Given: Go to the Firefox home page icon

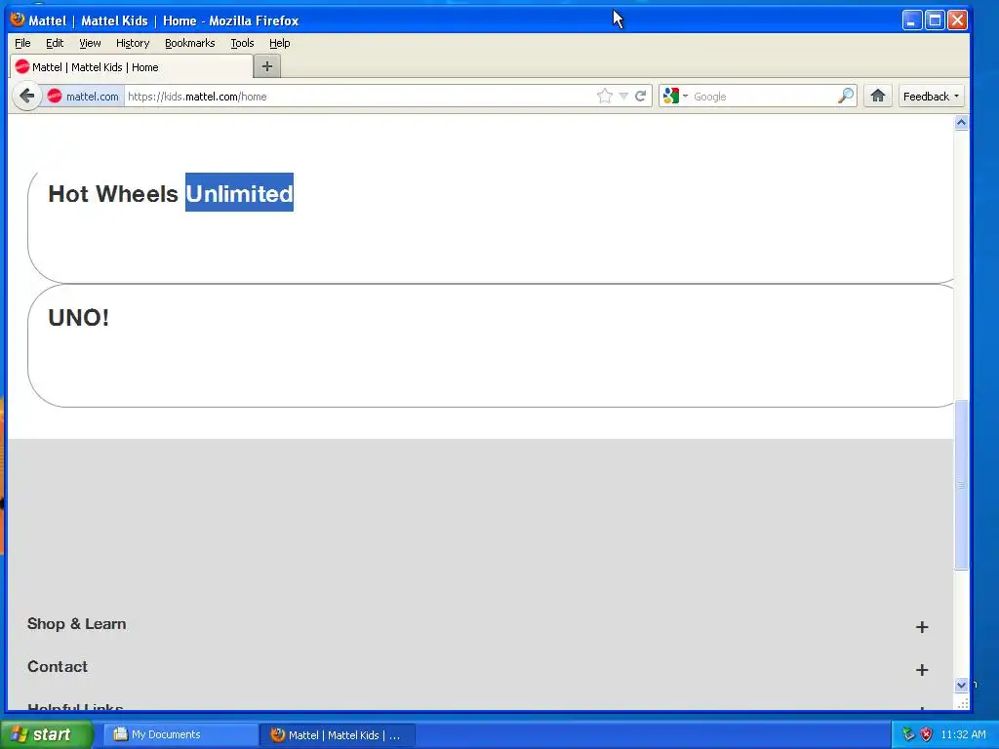Looking at the screenshot, I should 878,97.
